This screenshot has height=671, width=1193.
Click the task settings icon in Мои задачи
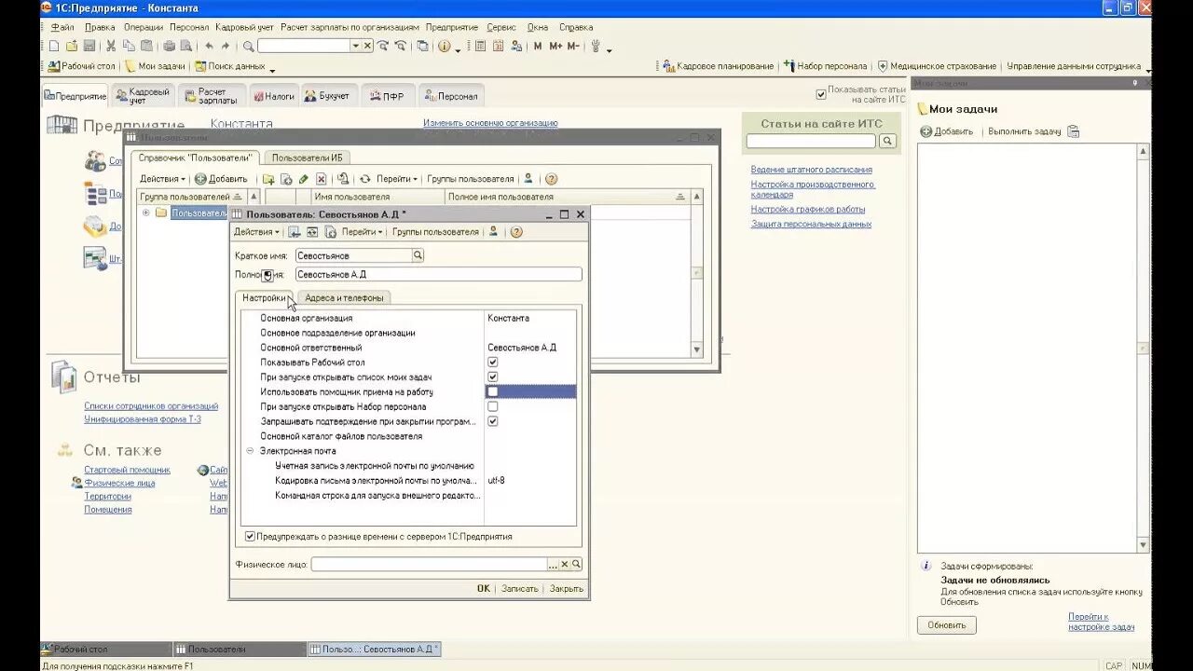(1073, 131)
